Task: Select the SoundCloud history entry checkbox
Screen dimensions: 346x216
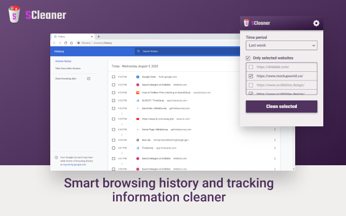Action: click(114, 93)
